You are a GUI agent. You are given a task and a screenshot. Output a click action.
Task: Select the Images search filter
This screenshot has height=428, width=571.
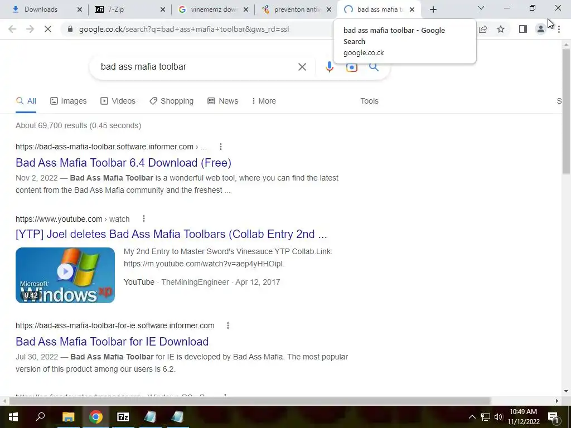pos(69,101)
